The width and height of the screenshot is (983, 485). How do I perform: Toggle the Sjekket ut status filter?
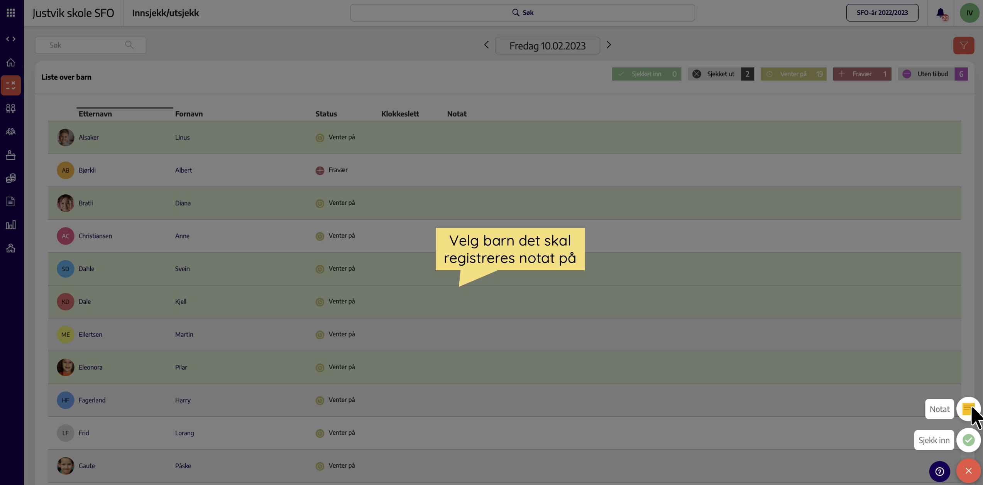point(721,74)
